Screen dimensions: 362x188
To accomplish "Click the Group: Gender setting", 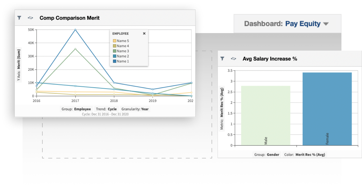I will 266,155.
